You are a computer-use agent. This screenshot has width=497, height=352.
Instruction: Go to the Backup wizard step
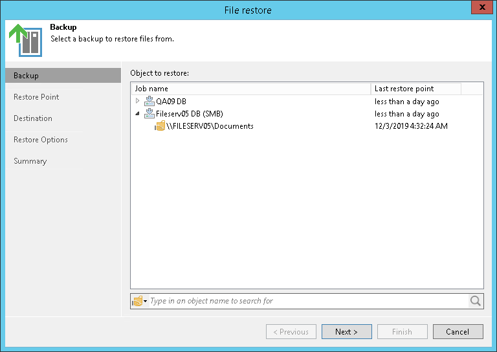tap(63, 76)
